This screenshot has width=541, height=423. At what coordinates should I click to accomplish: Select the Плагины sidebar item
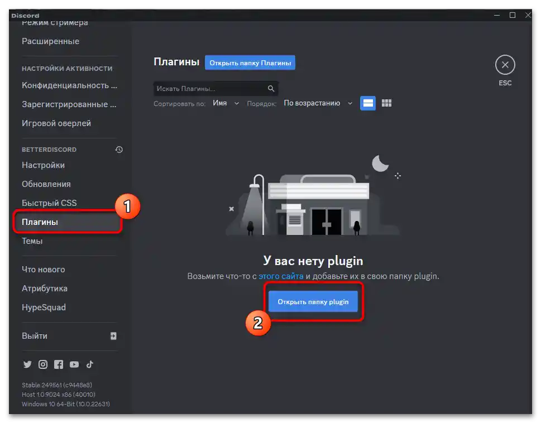click(69, 222)
